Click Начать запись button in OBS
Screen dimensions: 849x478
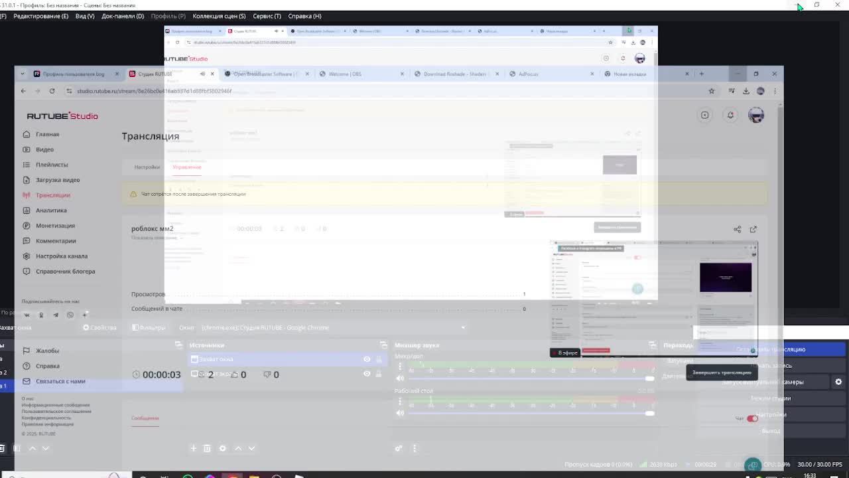pos(770,366)
